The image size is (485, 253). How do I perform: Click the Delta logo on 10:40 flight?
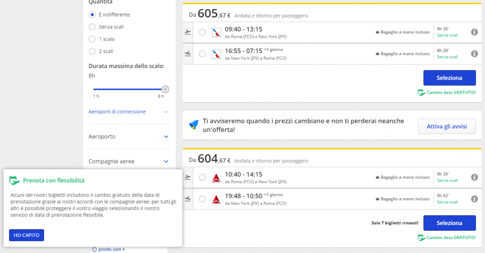(216, 177)
